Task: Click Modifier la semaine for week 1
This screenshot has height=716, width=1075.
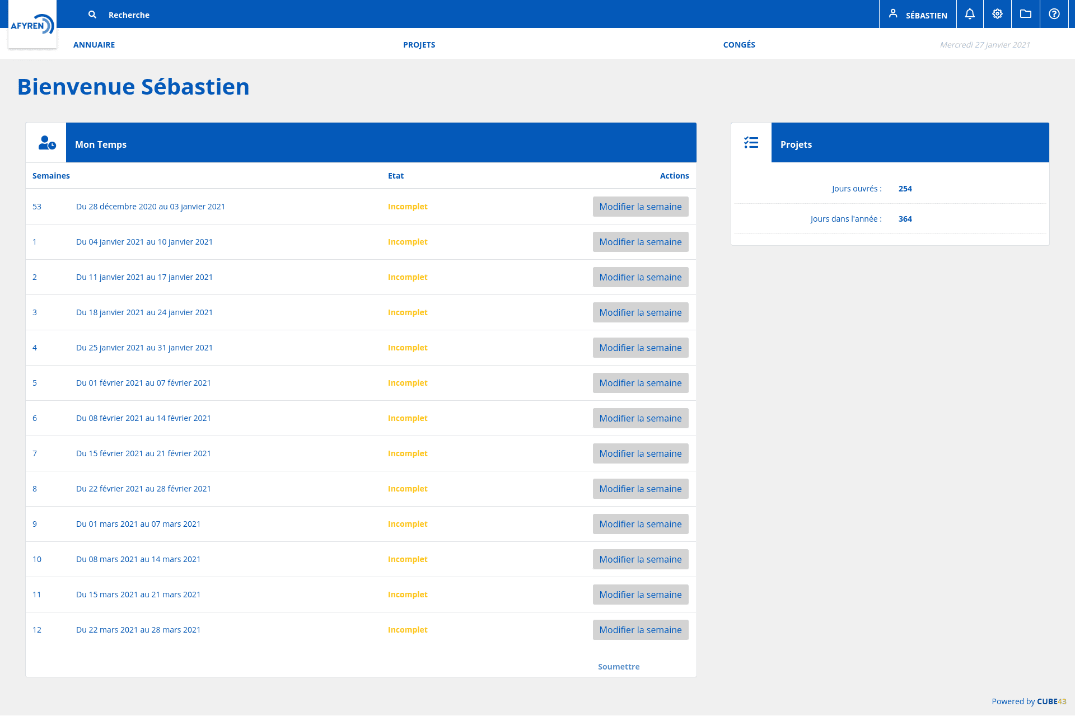Action: coord(641,242)
